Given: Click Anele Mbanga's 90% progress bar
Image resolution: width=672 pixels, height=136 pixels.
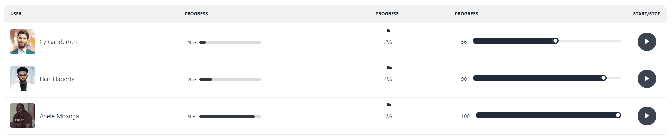Looking at the screenshot, I should click(x=230, y=117).
